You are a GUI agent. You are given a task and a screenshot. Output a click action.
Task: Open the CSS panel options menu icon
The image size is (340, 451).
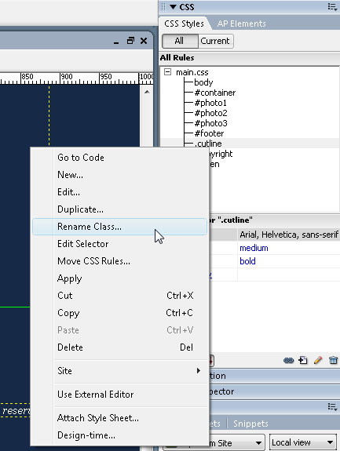point(332,7)
